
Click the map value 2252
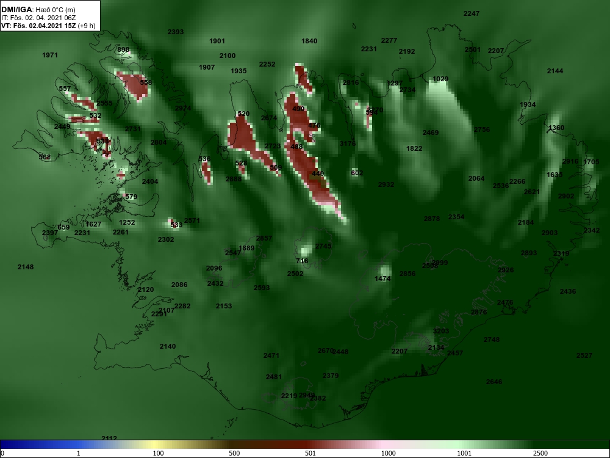pyautogui.click(x=267, y=64)
